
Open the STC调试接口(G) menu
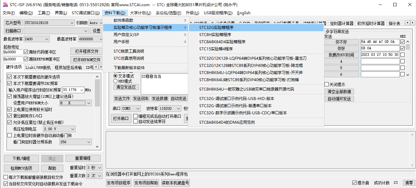(x=86, y=13)
